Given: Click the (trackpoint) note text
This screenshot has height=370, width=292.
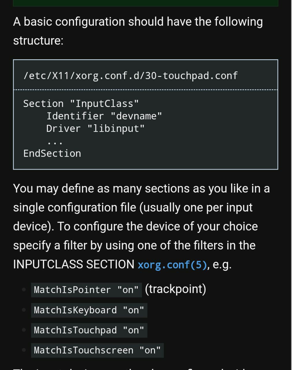Looking at the screenshot, I should click(x=175, y=289).
